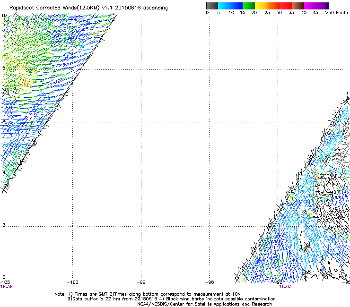Screen dimensions: 350x307
Task: Click the -102 longitude axis label
Action: 72,282
